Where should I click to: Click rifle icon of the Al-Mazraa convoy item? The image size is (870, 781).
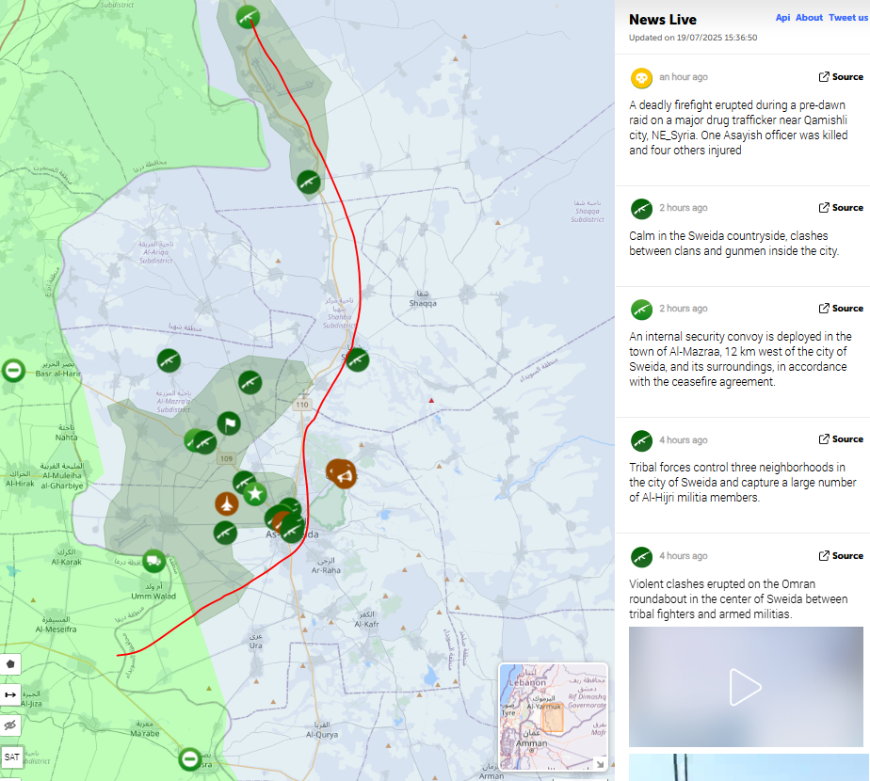pos(641,310)
